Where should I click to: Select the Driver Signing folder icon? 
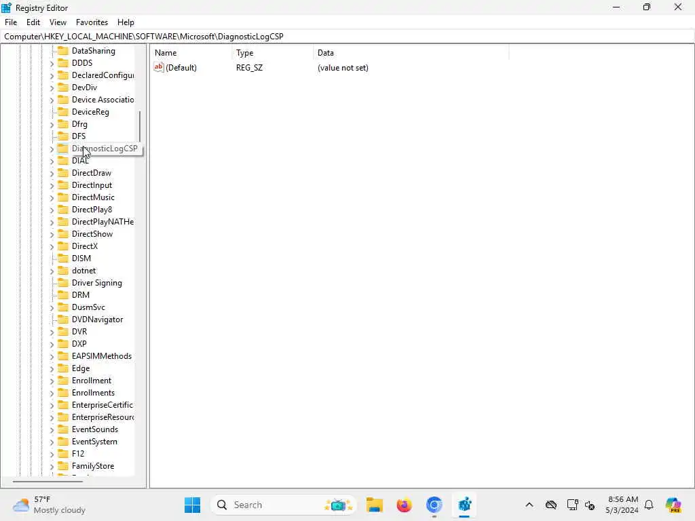[63, 283]
